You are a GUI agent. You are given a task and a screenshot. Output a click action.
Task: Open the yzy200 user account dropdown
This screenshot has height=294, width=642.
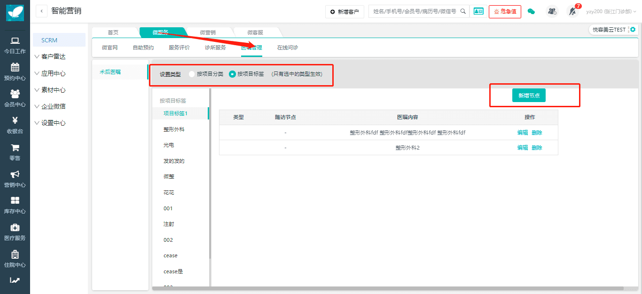pyautogui.click(x=611, y=11)
